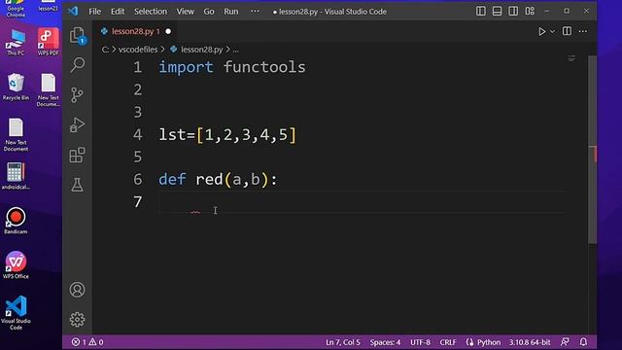Select Visual Studio Code desktop shortcut
The image size is (622, 350).
coord(16,313)
